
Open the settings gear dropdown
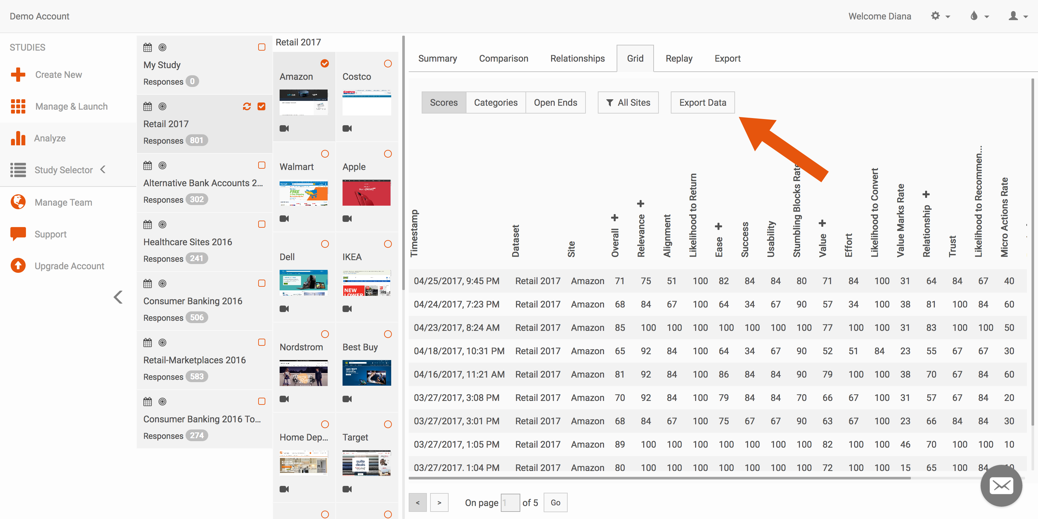coord(940,16)
